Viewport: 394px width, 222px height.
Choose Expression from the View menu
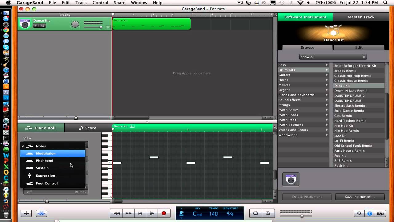(53, 175)
